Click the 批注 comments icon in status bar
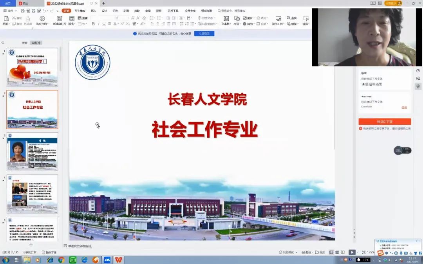The width and height of the screenshot is (423, 264). point(320,252)
